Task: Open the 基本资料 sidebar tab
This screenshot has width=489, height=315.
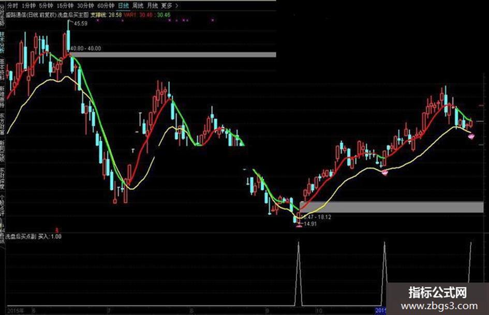Action: [2, 68]
